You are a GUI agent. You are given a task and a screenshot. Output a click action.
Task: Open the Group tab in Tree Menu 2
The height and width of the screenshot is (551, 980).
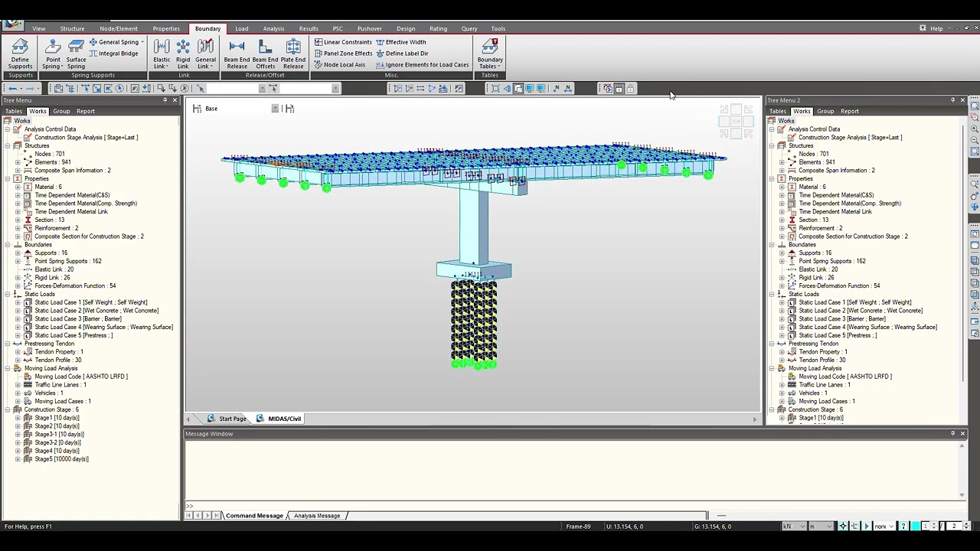click(x=825, y=111)
